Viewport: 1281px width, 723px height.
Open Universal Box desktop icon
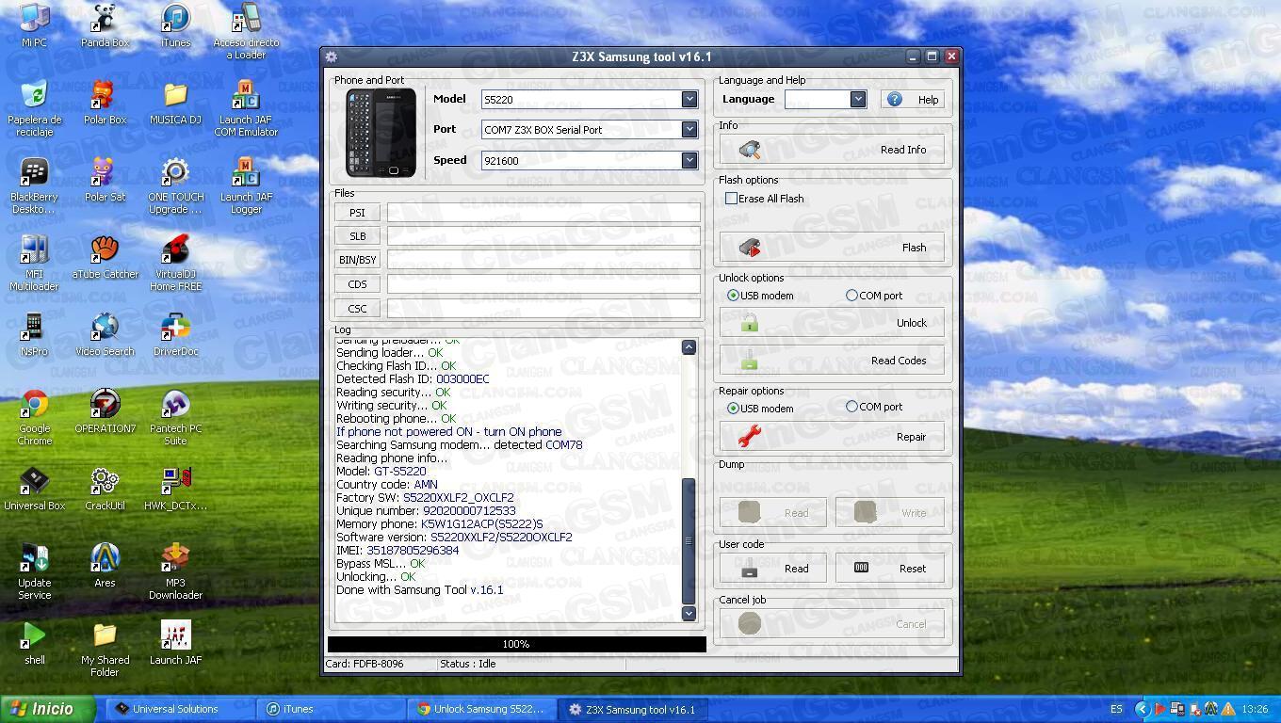(x=35, y=489)
